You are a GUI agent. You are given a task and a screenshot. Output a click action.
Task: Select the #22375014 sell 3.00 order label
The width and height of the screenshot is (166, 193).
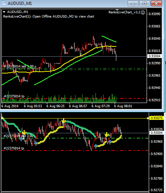[19, 66]
